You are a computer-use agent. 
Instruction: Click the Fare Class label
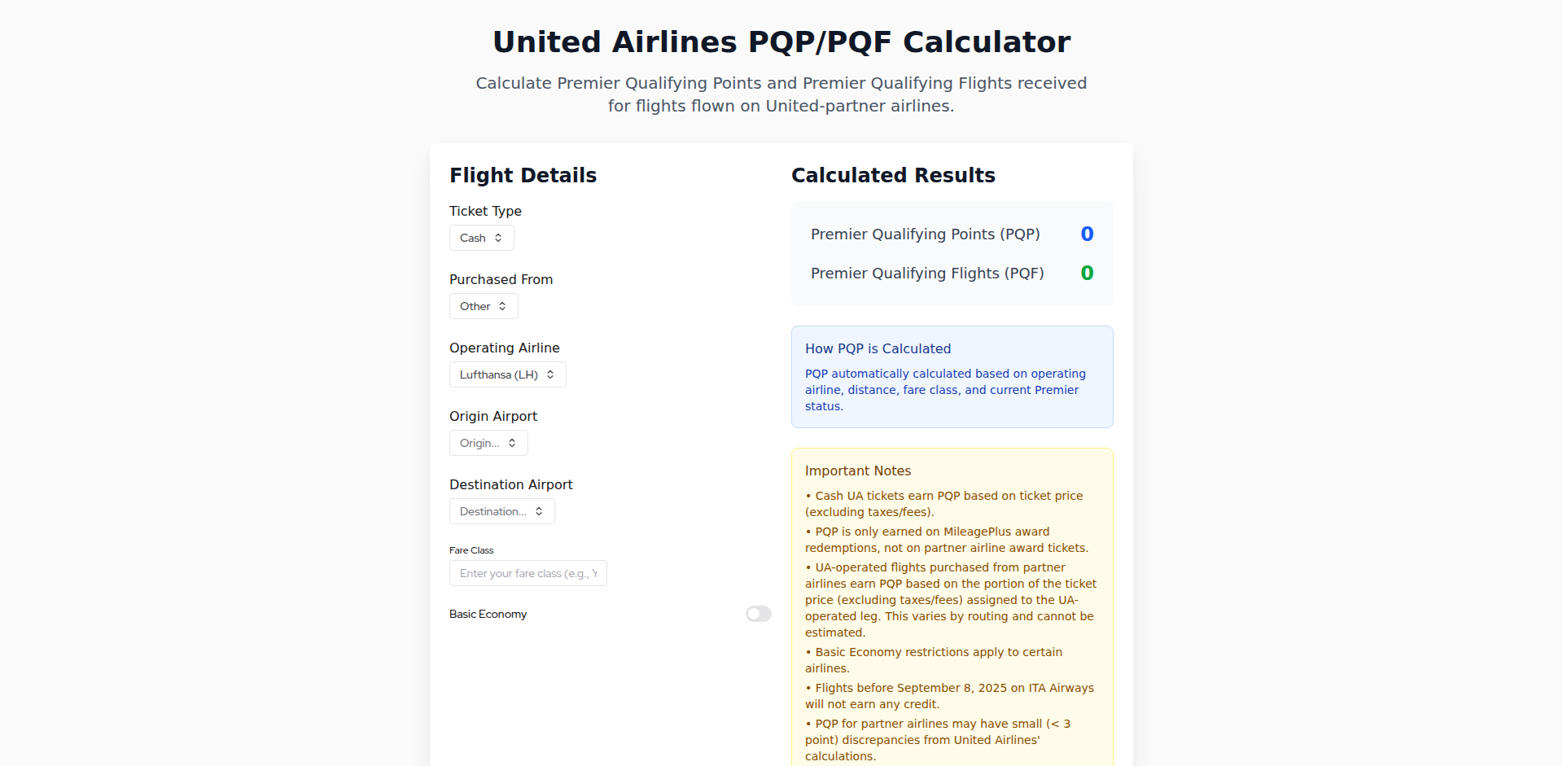(471, 550)
